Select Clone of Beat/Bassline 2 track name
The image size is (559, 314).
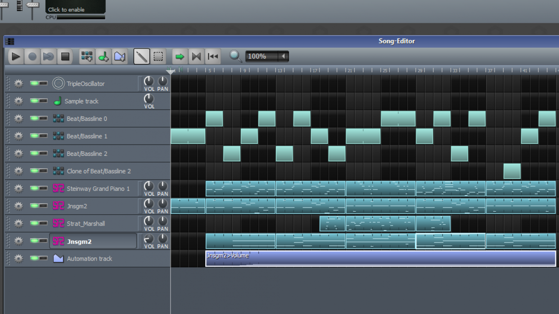99,171
